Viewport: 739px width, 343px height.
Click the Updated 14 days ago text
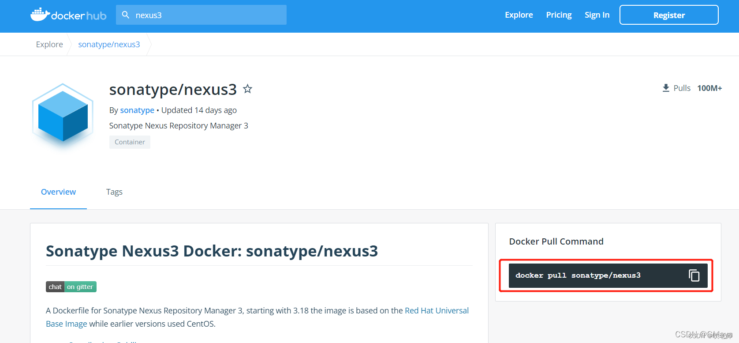pos(199,110)
